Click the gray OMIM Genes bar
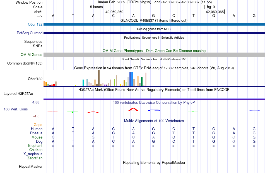The height and width of the screenshot is (173, 265). [154, 55]
